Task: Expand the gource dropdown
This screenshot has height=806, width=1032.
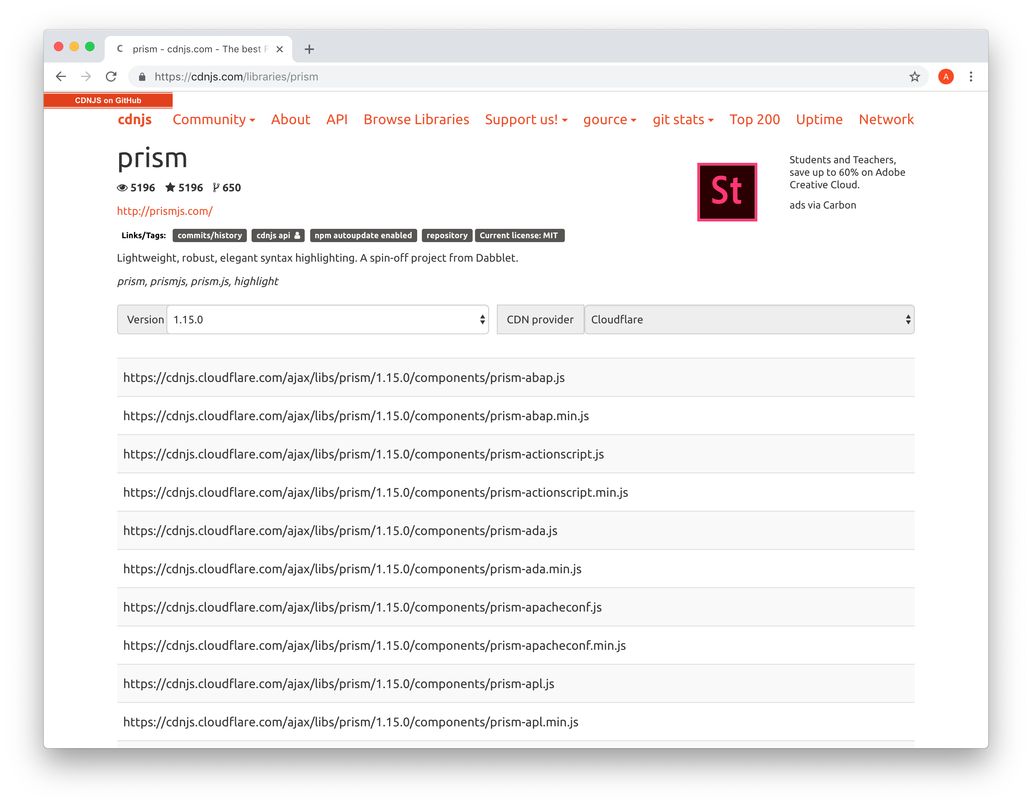Action: click(610, 119)
